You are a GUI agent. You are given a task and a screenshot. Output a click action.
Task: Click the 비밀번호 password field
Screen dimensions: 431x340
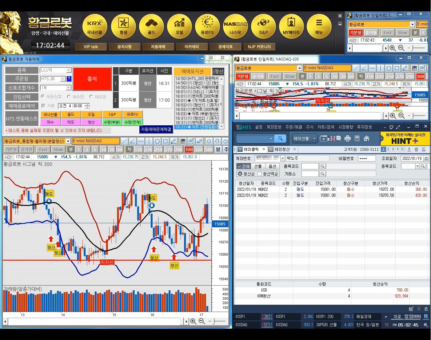pos(367,158)
